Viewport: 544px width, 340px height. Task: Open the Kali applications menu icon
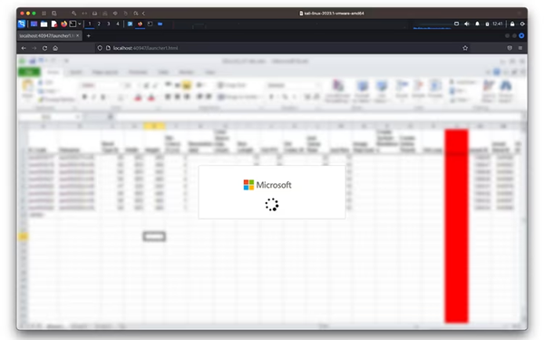[x=22, y=24]
